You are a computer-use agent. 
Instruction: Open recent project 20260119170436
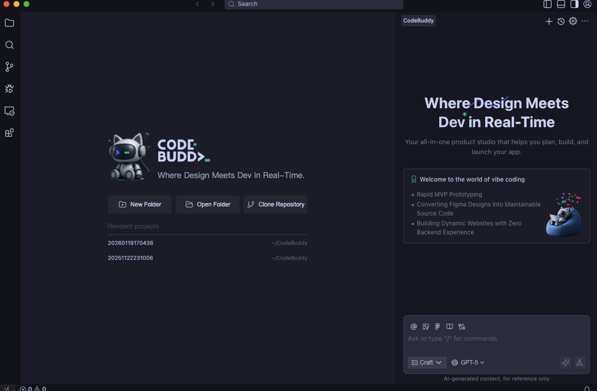(130, 243)
